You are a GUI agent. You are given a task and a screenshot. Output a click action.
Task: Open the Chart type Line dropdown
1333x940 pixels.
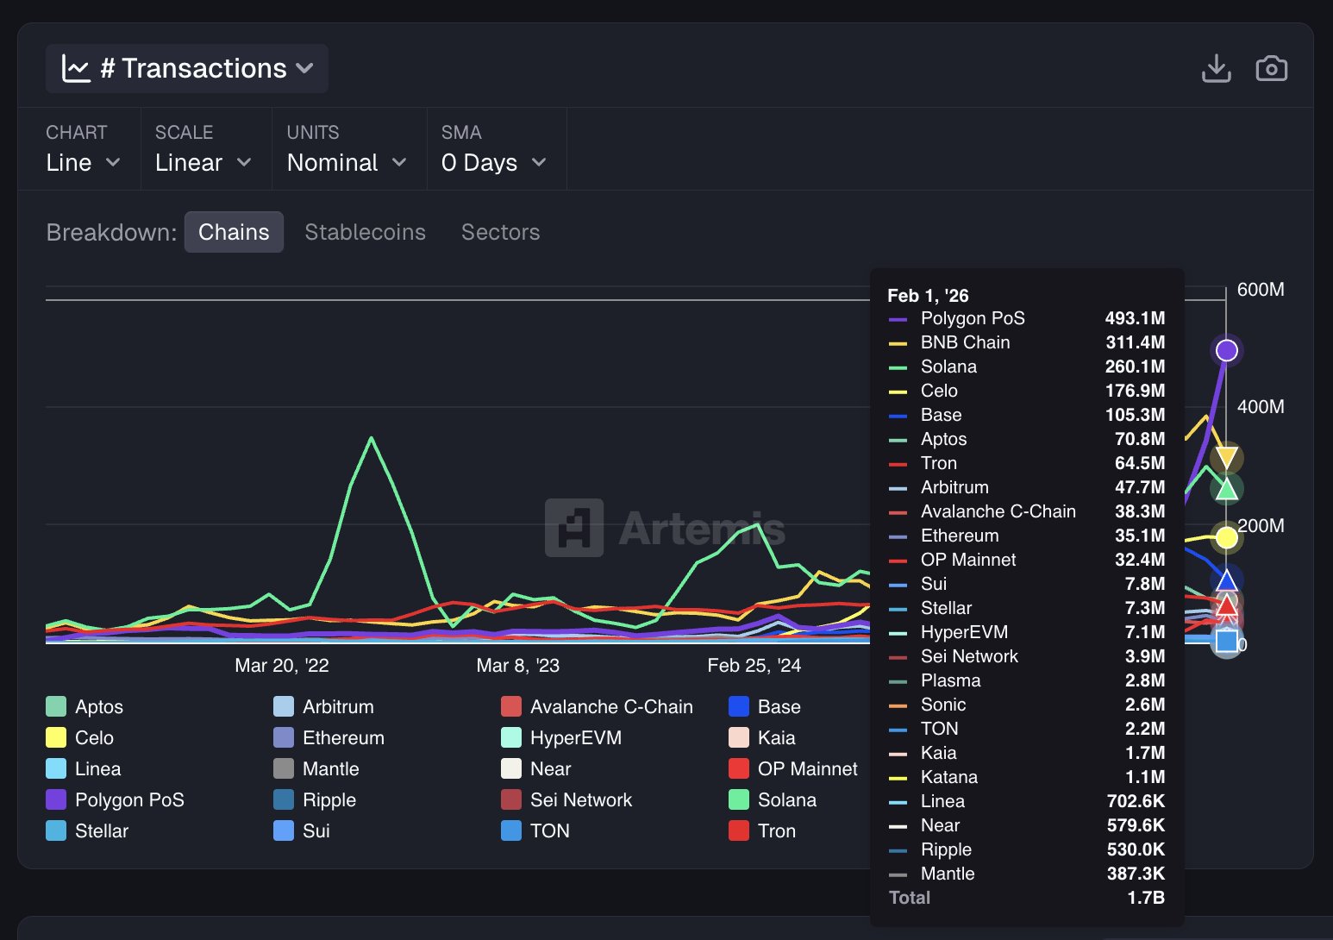(83, 162)
